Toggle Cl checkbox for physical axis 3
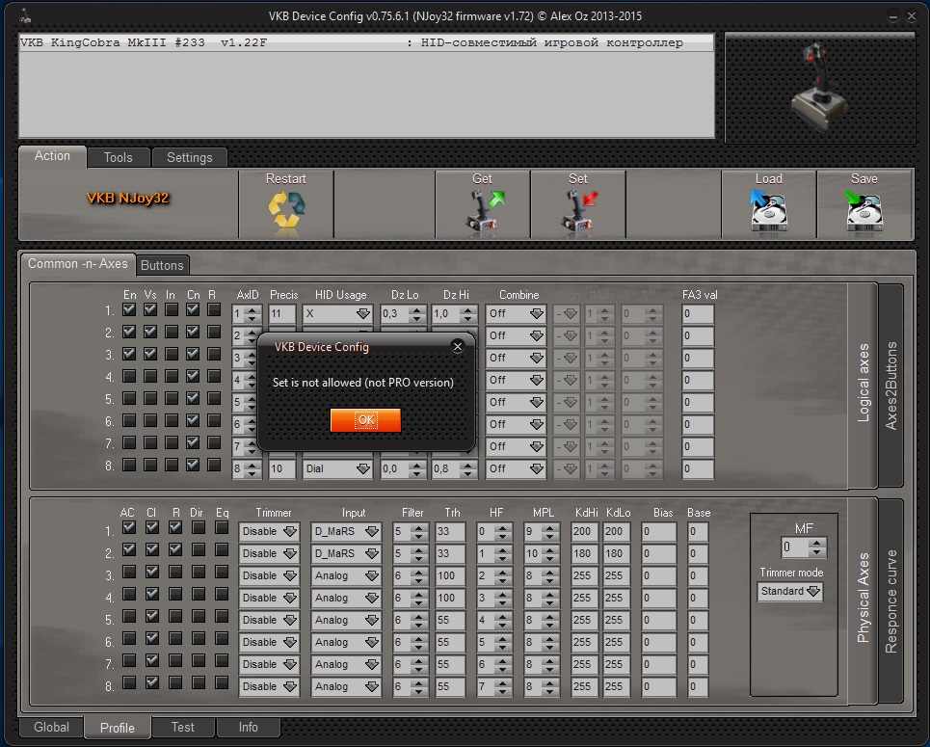 point(152,572)
